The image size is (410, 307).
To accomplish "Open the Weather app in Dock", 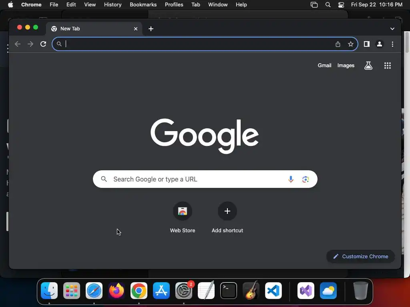I will (328, 291).
